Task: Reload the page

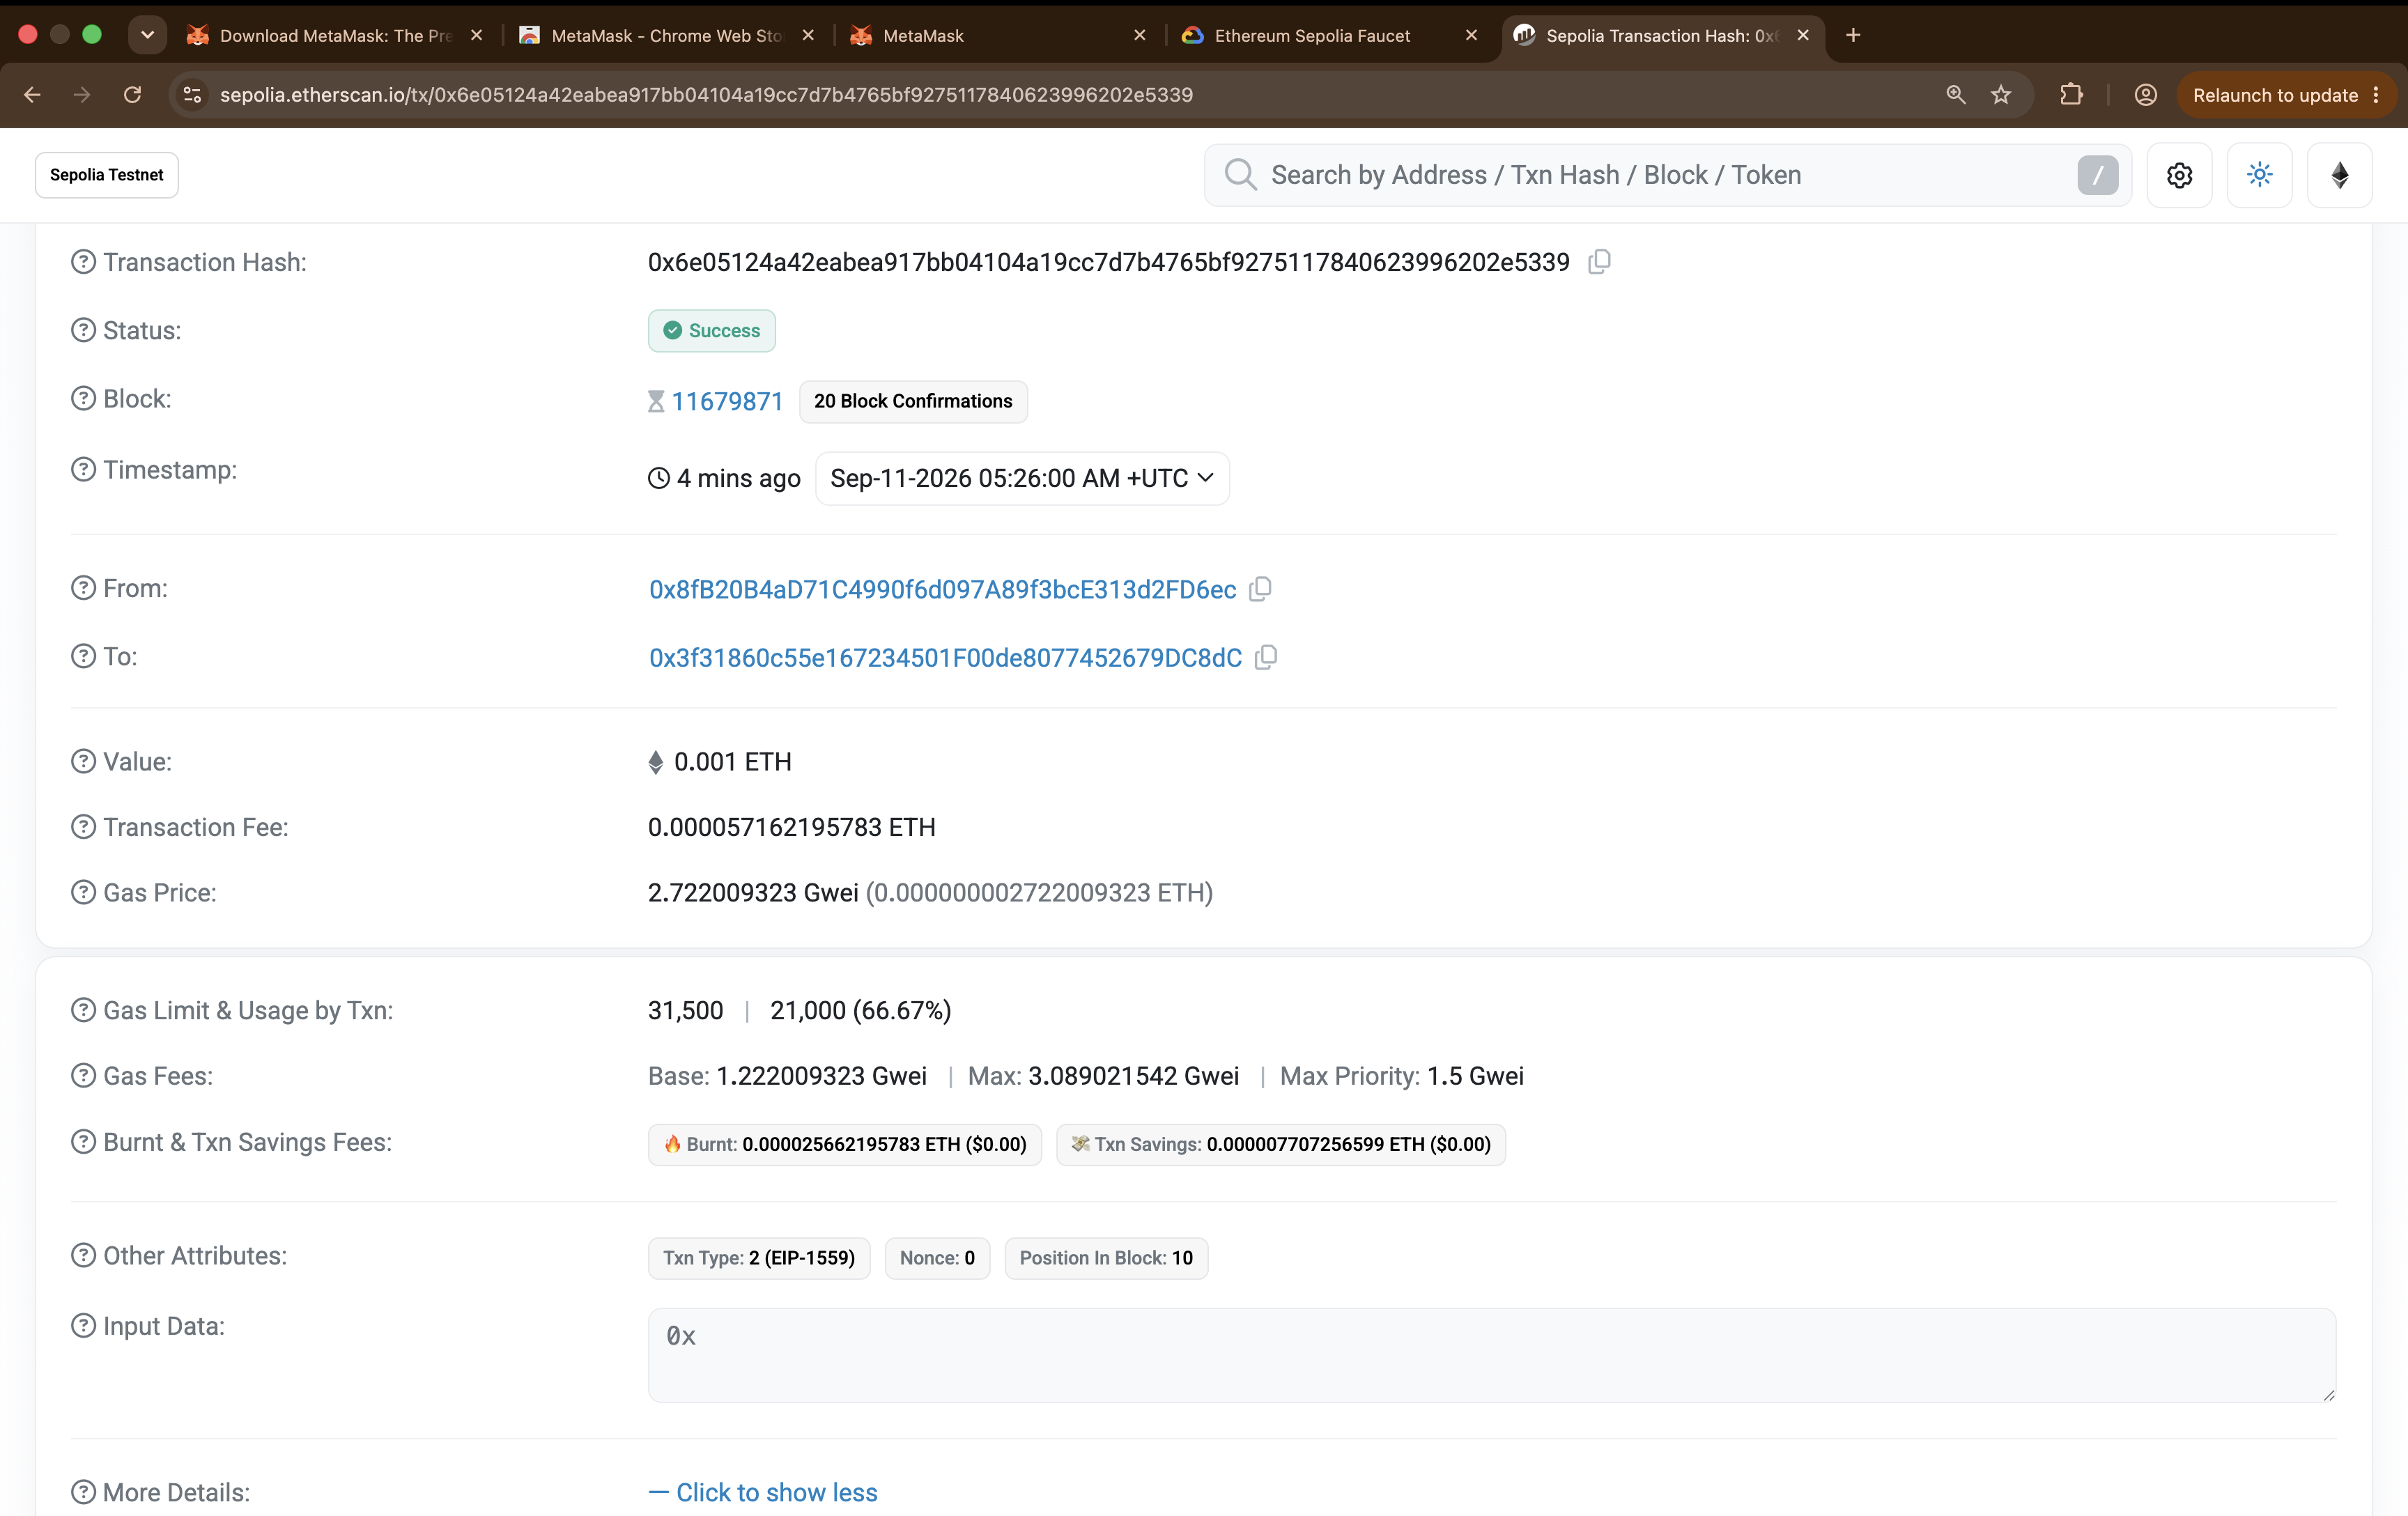Action: pyautogui.click(x=132, y=95)
